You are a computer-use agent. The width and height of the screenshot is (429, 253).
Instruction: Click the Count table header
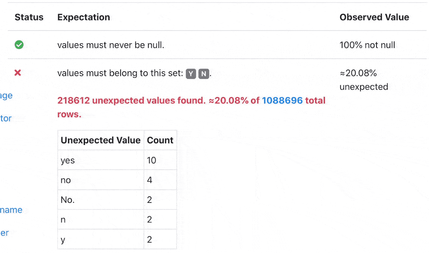click(160, 140)
